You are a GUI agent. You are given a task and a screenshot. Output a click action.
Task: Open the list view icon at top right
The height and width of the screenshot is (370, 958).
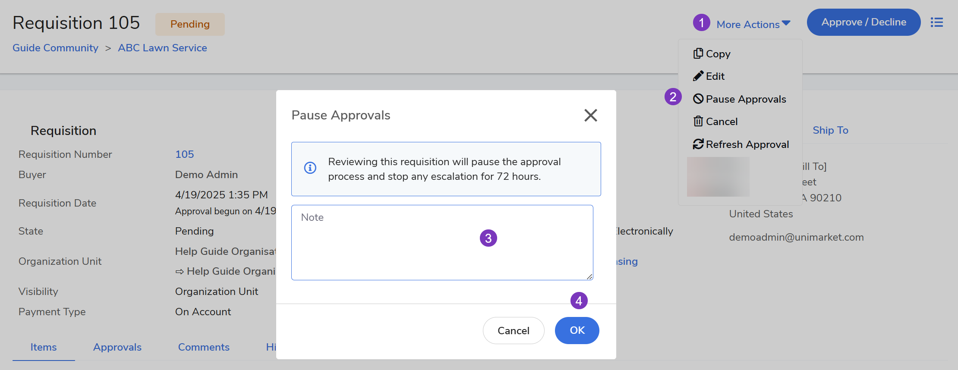[936, 22]
